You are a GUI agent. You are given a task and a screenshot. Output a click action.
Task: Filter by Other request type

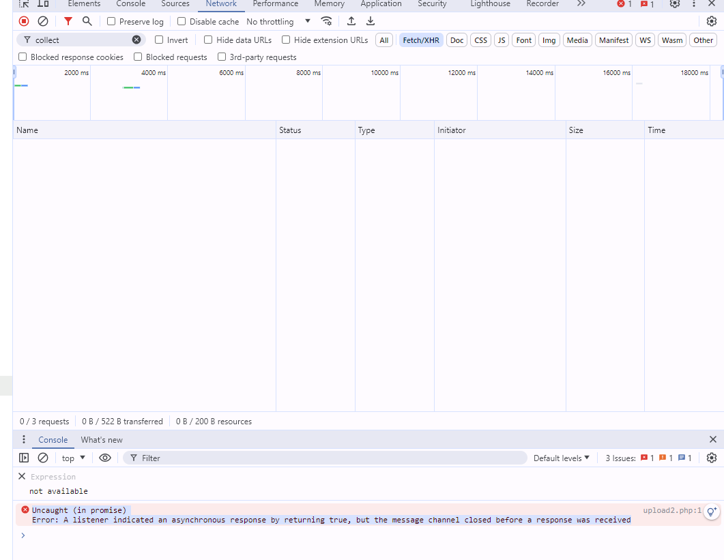[704, 40]
